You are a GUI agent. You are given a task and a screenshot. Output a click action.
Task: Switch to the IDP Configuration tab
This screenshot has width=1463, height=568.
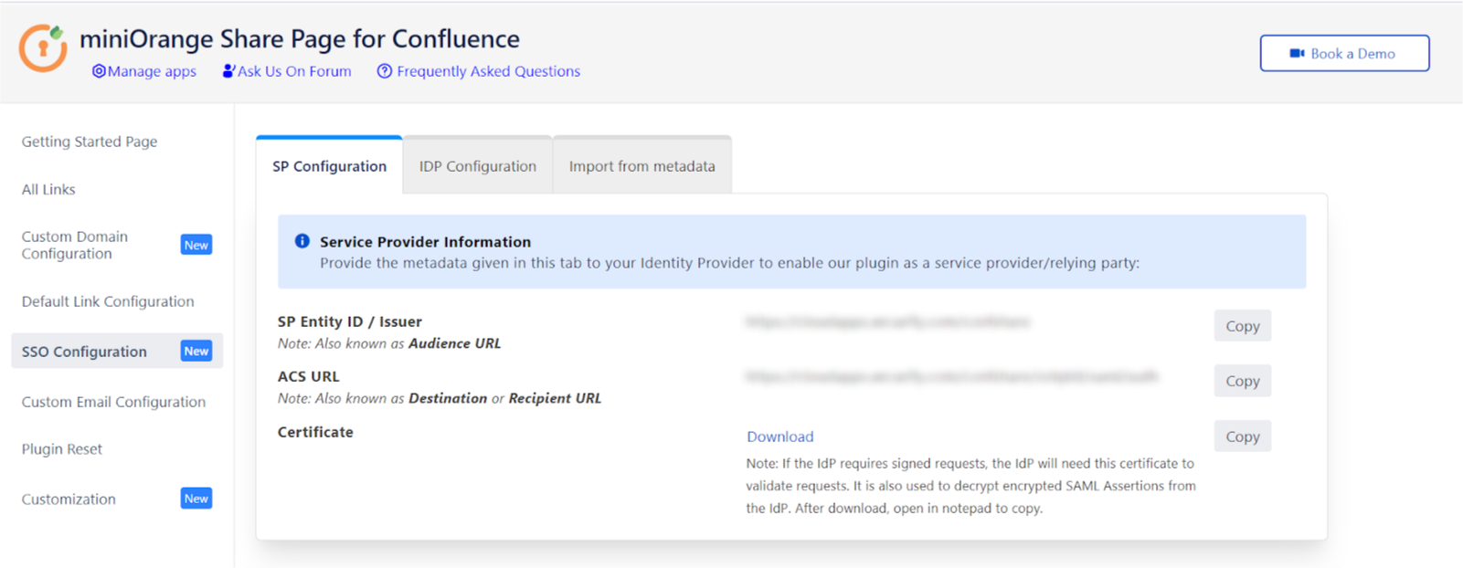coord(478,166)
